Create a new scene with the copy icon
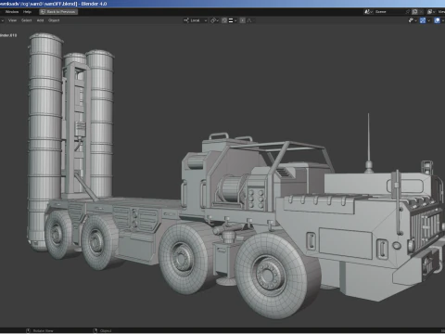 click(x=414, y=12)
